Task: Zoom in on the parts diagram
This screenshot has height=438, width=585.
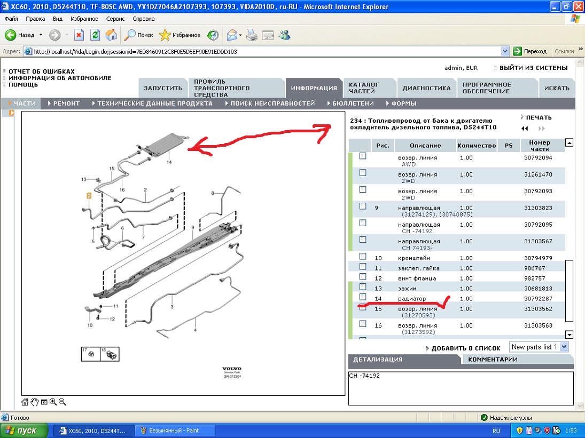Action: (x=53, y=402)
